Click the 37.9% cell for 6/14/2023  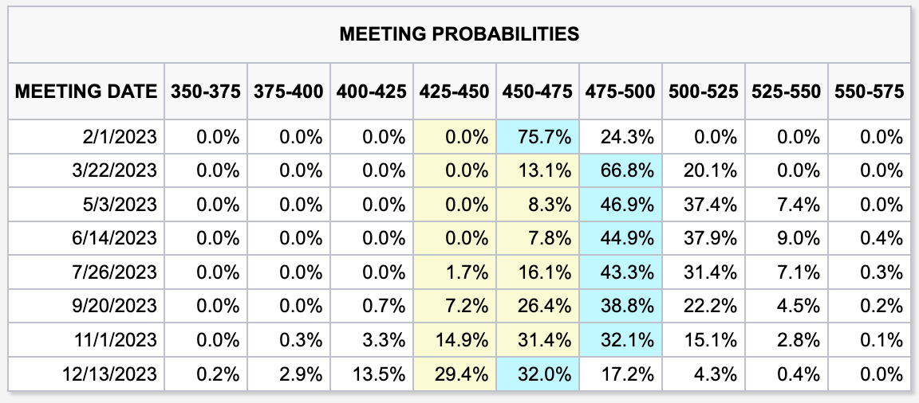(x=711, y=238)
